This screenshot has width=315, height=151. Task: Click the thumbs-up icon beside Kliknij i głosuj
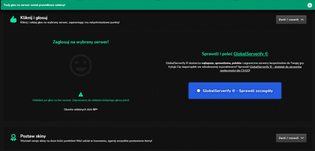pos(14,19)
